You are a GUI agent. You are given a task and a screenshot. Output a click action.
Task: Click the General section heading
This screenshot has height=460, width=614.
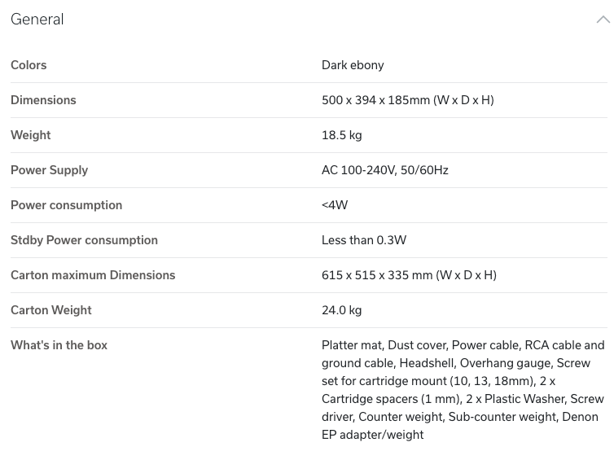(x=37, y=20)
